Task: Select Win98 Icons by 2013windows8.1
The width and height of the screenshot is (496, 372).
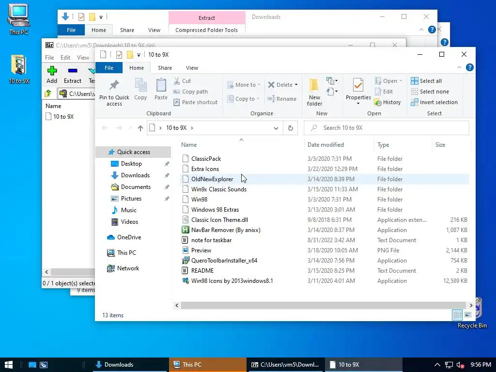Action: pyautogui.click(x=232, y=280)
